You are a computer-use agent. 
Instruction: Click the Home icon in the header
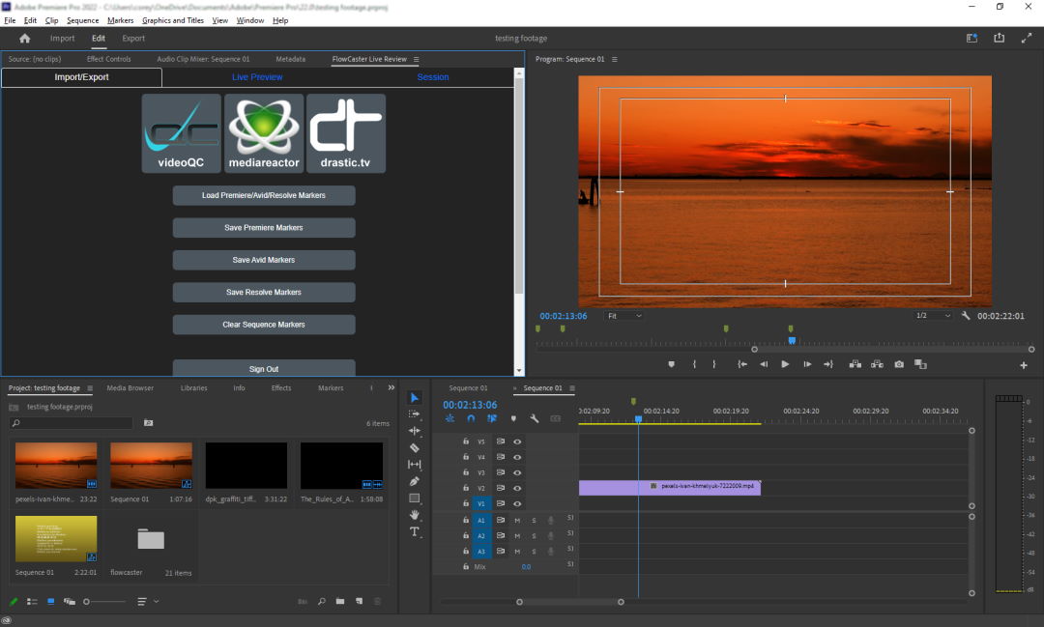point(24,39)
